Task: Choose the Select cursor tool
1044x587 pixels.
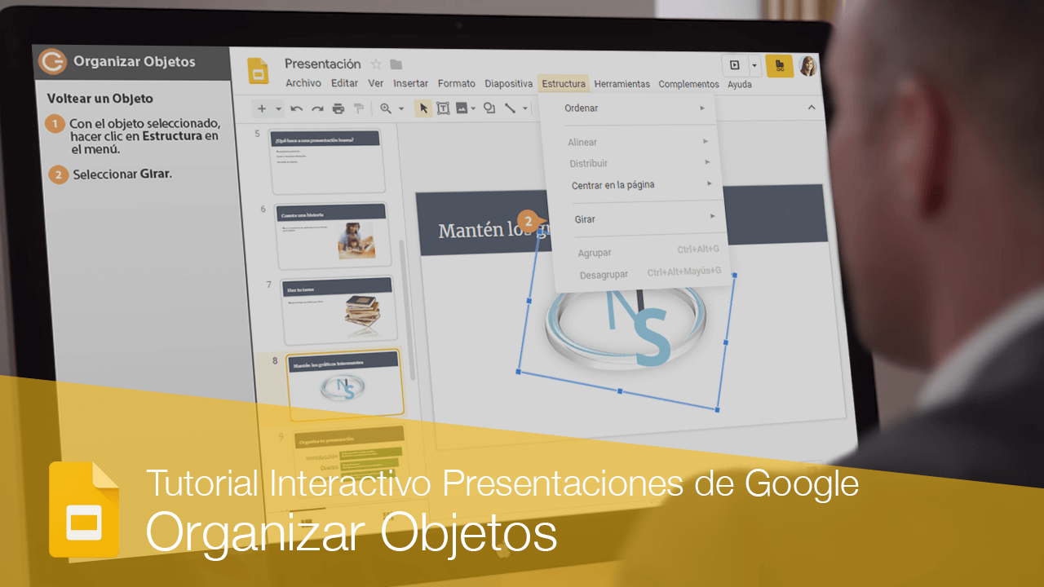Action: click(x=423, y=108)
